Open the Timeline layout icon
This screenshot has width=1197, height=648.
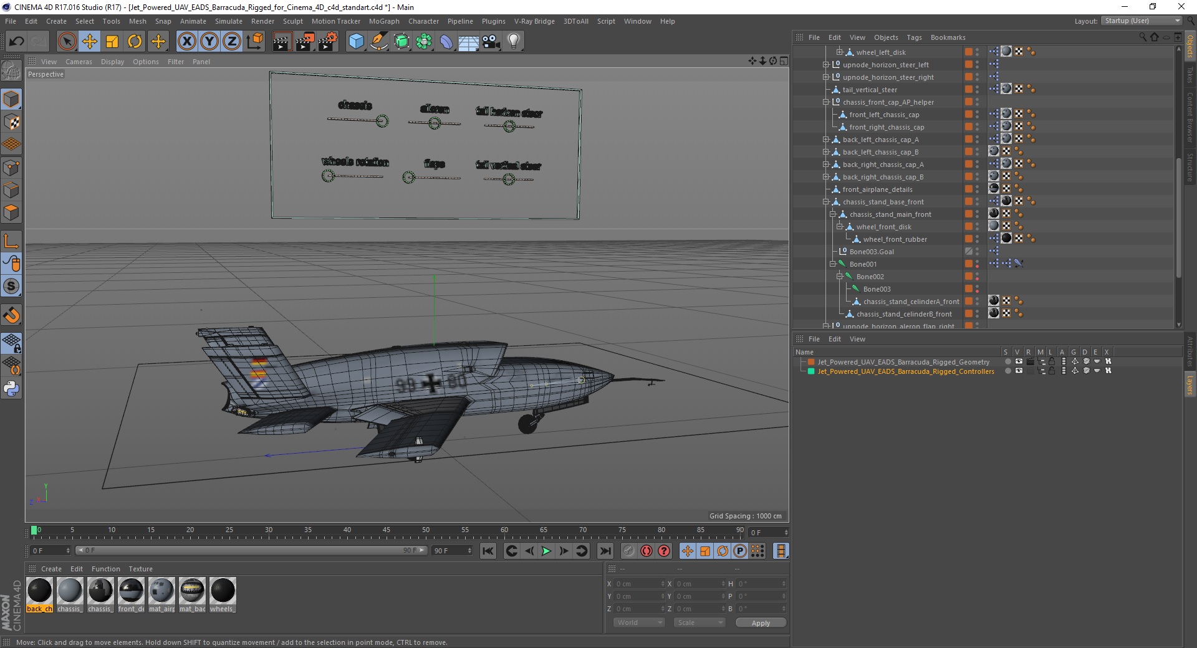pyautogui.click(x=781, y=551)
